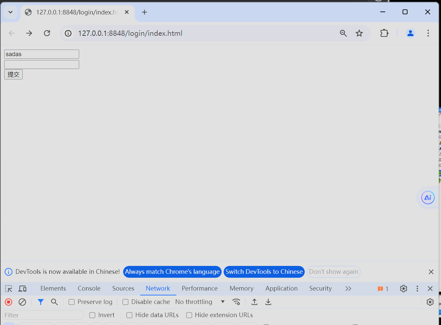The image size is (441, 325).
Task: Click Switch DevTools to Chinese button
Action: click(x=264, y=272)
